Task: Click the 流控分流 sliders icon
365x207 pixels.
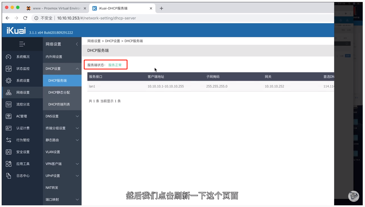Action: click(8, 104)
